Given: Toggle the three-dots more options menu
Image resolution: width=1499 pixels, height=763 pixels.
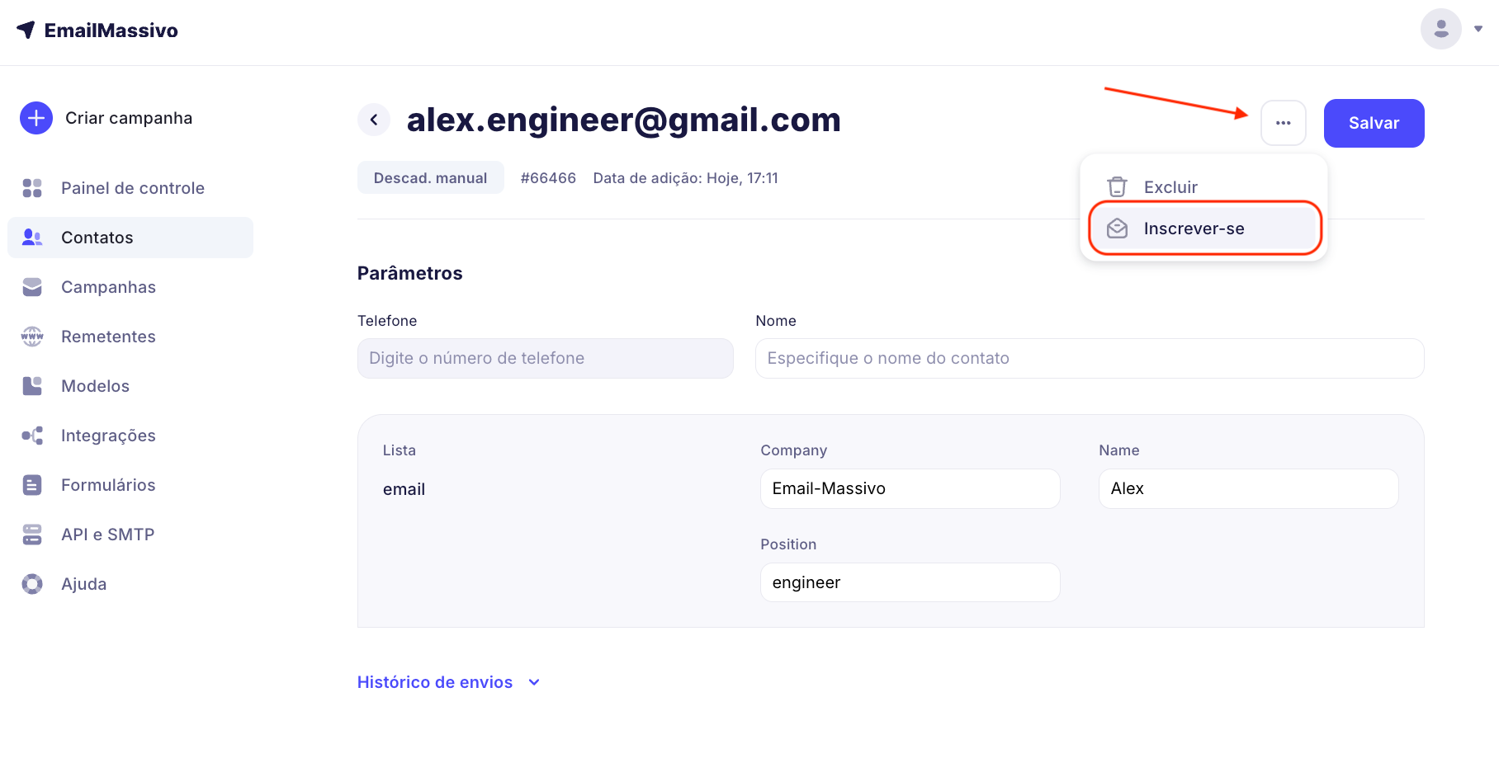Looking at the screenshot, I should tap(1283, 123).
